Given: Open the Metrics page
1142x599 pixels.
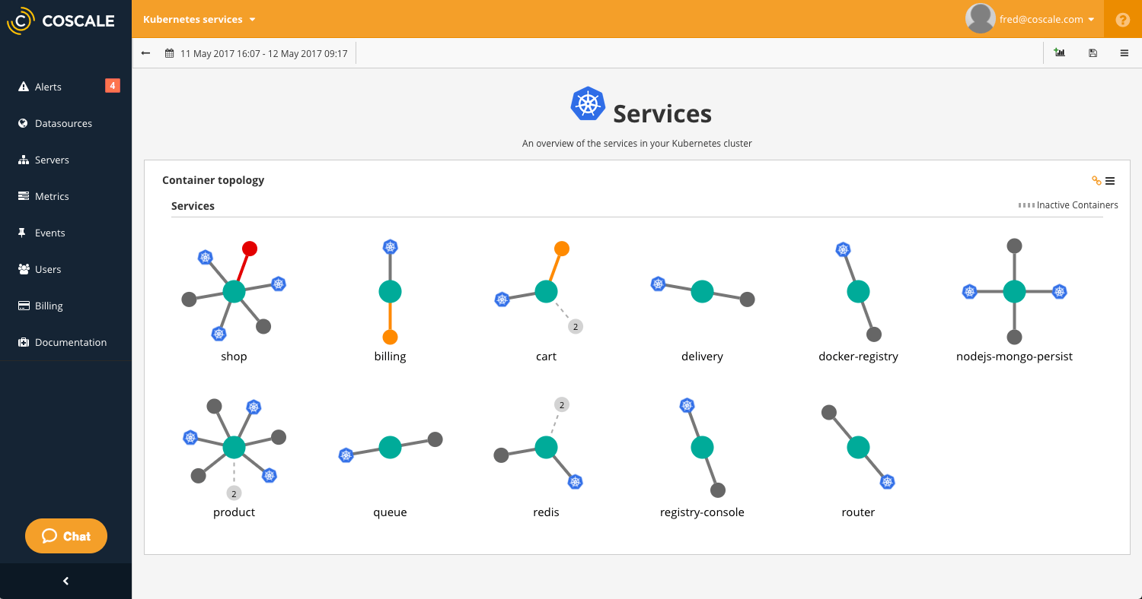Looking at the screenshot, I should (x=52, y=195).
